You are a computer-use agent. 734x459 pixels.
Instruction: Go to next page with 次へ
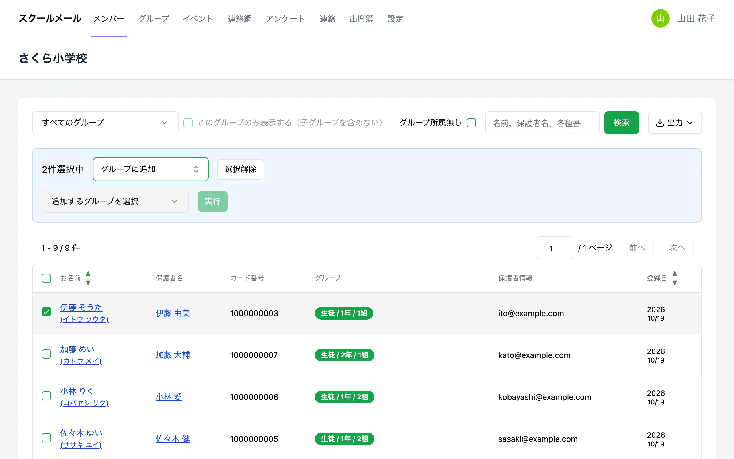[677, 248]
